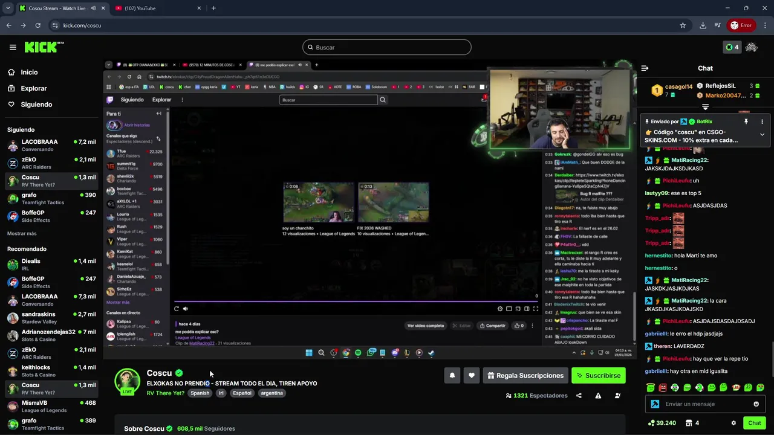Reload the page
Image resolution: width=774 pixels, height=435 pixels.
[x=37, y=25]
